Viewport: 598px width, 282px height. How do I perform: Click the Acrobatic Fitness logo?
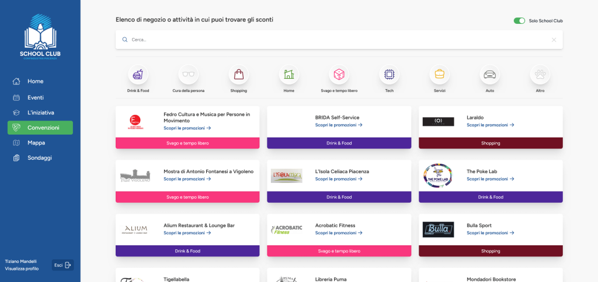click(x=286, y=230)
